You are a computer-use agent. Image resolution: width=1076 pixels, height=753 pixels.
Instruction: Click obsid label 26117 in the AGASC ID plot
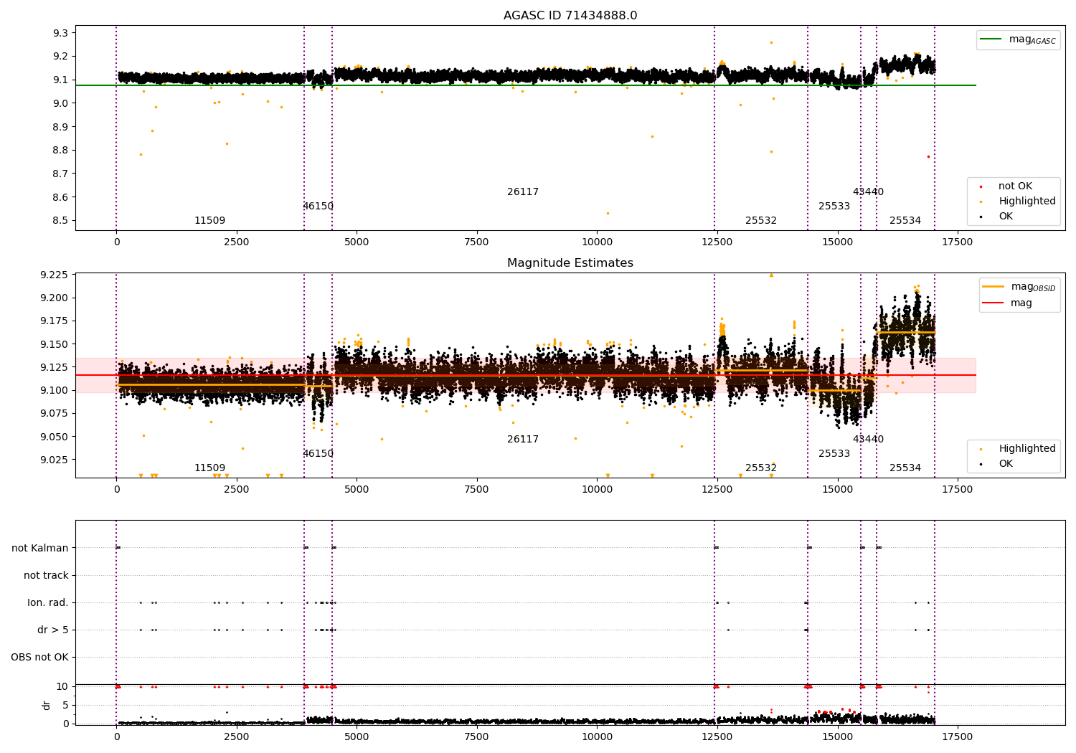click(523, 192)
